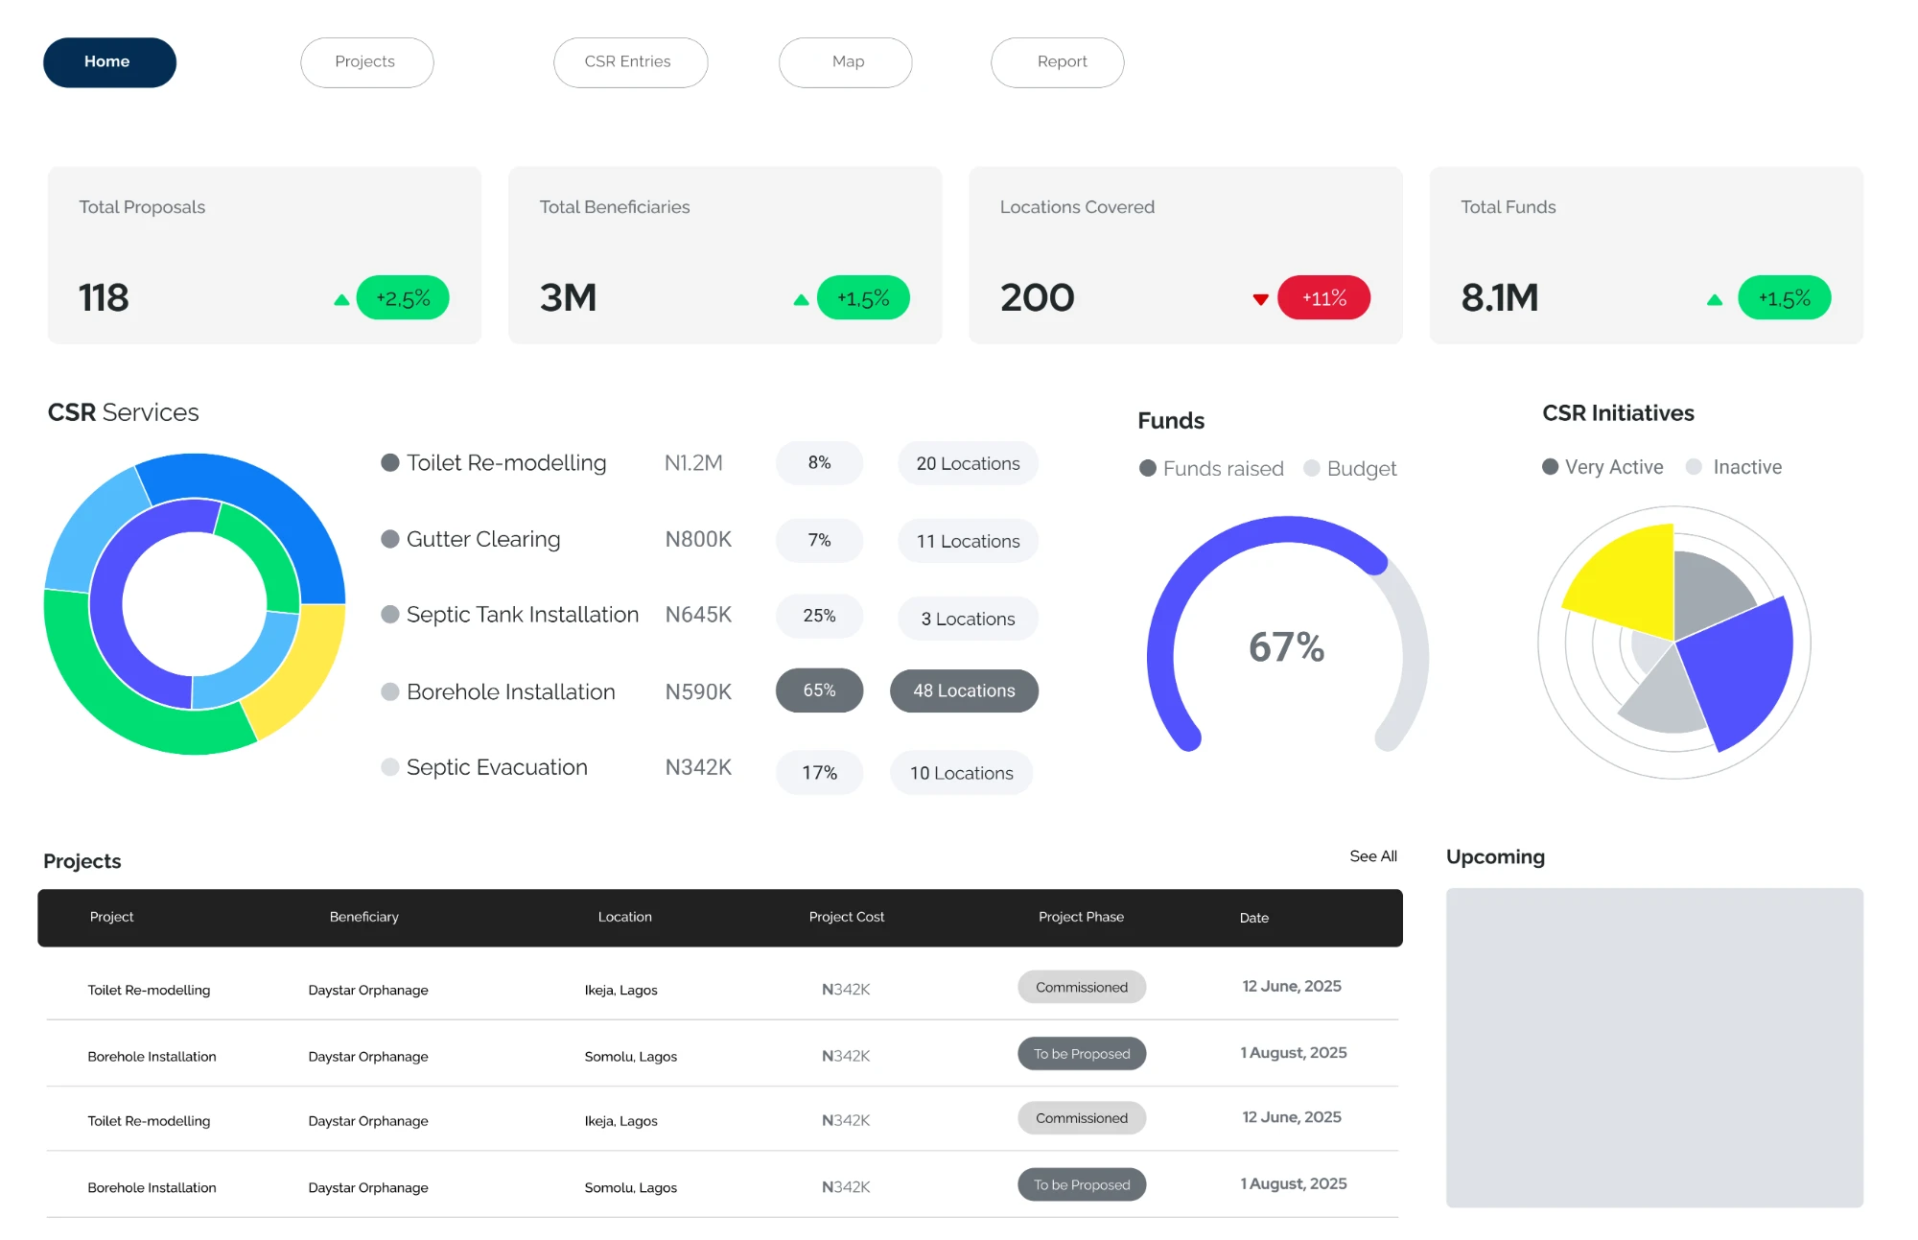Click the N1.2M amount for Toilet Re-modelling

[693, 463]
